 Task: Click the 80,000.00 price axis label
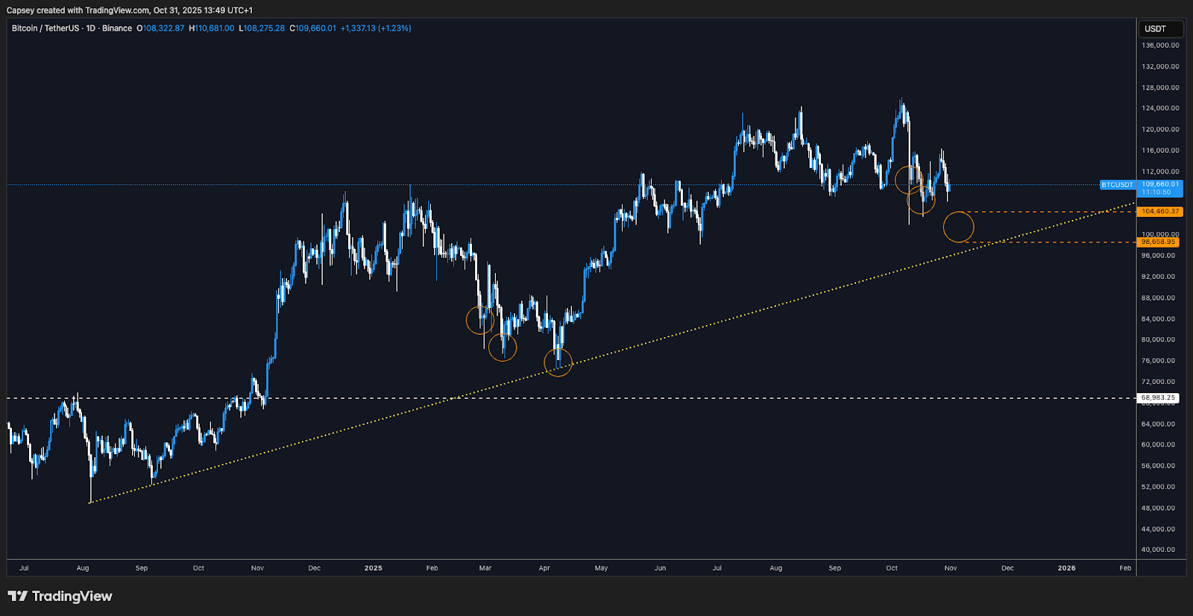pos(1158,340)
